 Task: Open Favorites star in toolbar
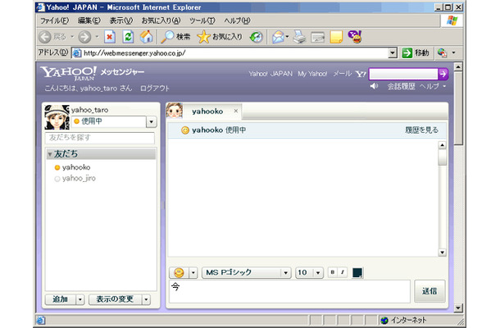[203, 37]
